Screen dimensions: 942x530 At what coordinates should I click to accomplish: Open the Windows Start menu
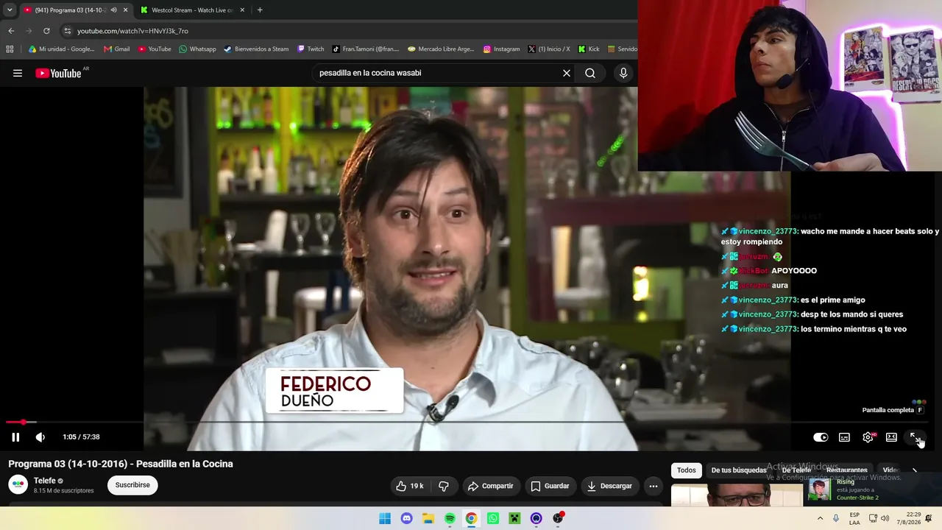pos(385,519)
